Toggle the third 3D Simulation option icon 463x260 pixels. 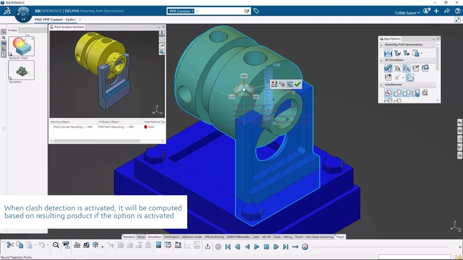[x=407, y=68]
